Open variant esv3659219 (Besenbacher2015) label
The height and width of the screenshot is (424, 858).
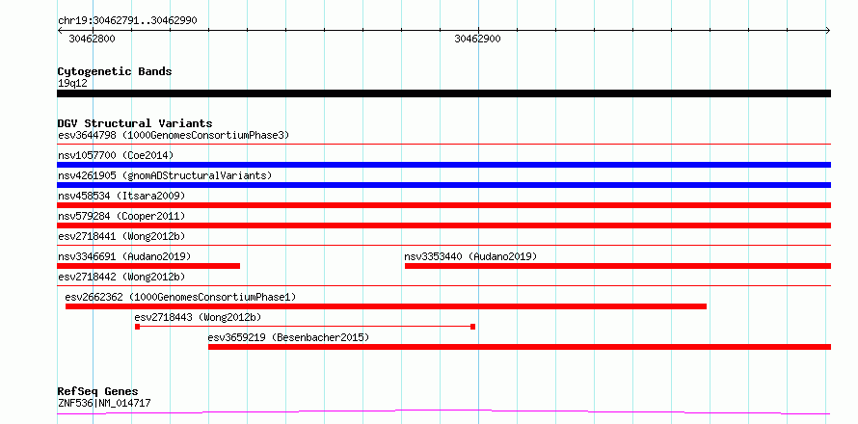[x=288, y=337]
